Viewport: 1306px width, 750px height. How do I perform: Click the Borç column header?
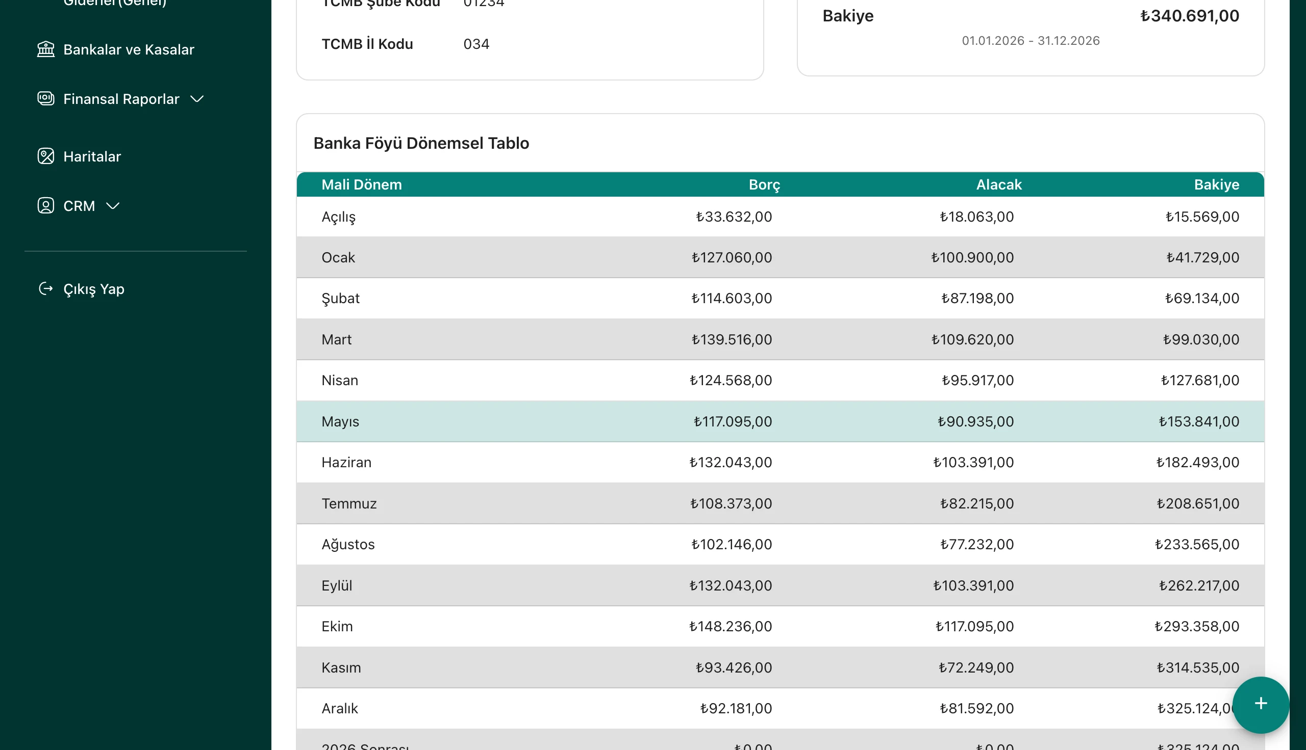(764, 184)
